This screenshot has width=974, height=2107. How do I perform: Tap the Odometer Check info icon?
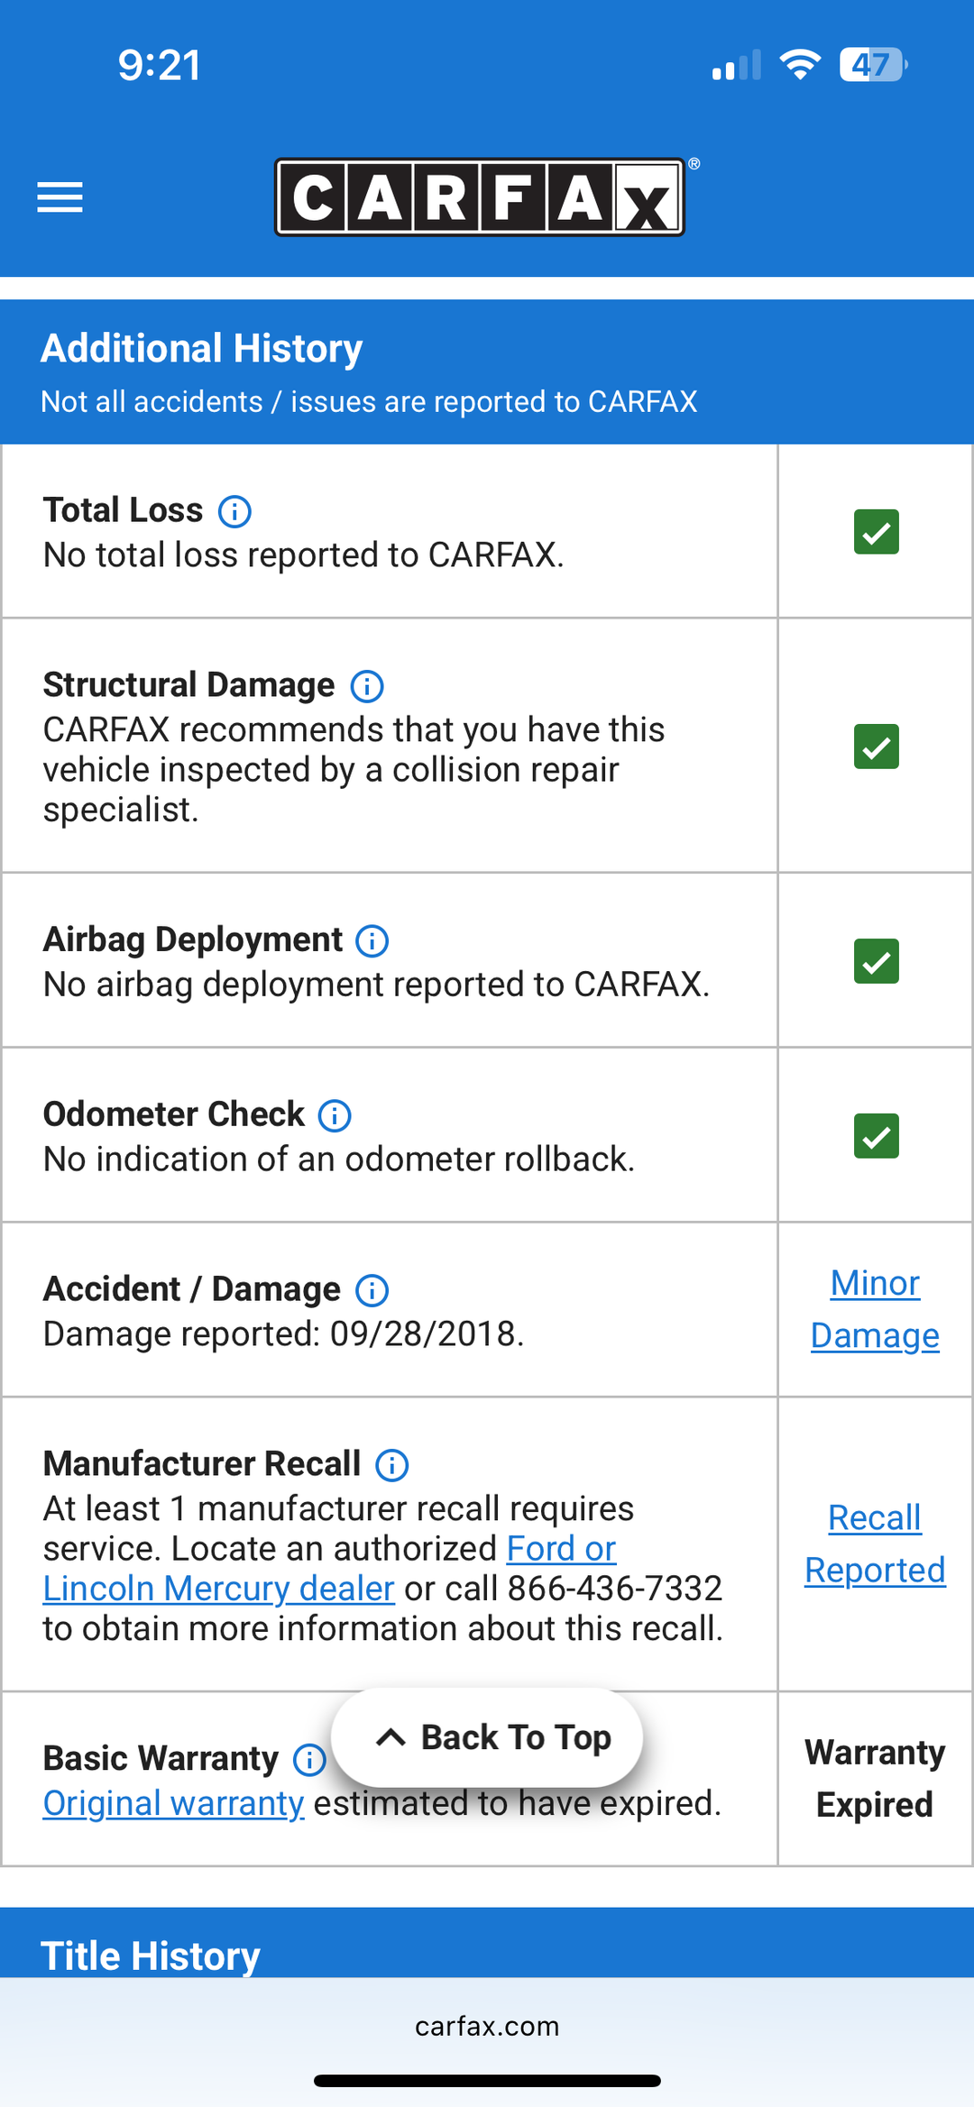(x=335, y=1115)
